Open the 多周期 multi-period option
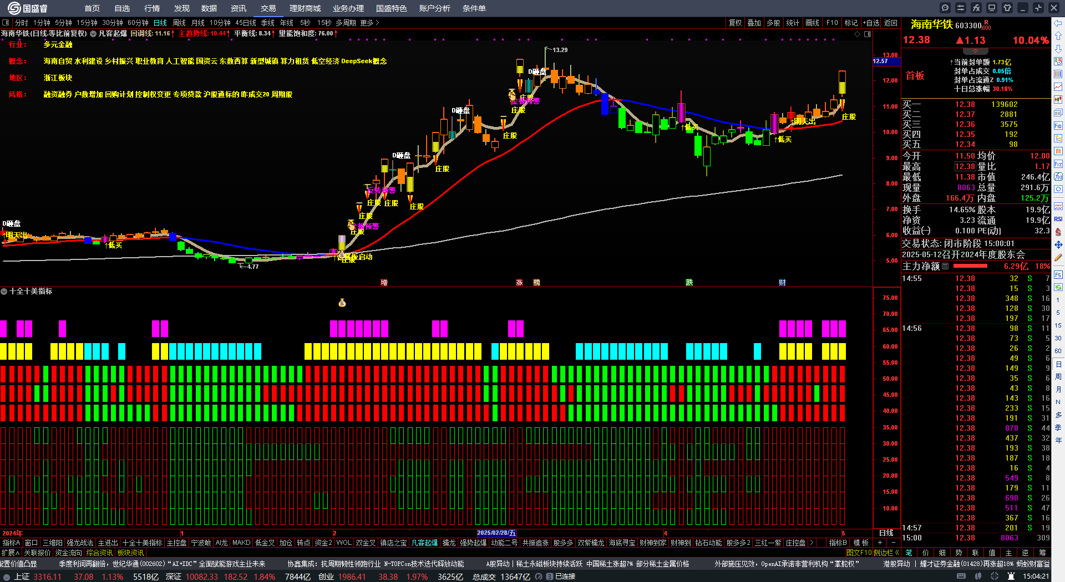 point(346,23)
